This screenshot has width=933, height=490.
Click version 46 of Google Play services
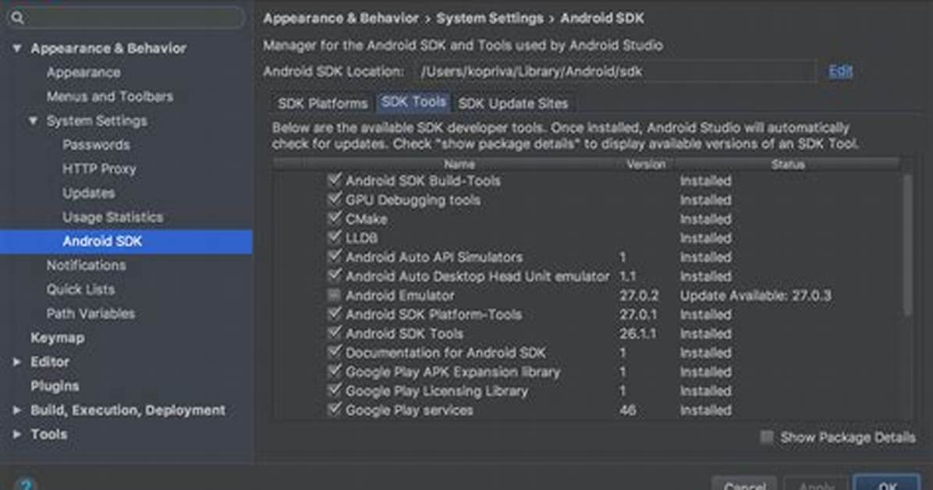(x=628, y=410)
